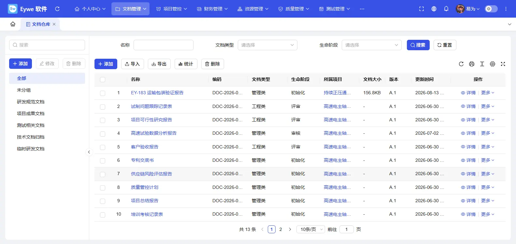
Task: Refresh the document table
Action: click(461, 64)
